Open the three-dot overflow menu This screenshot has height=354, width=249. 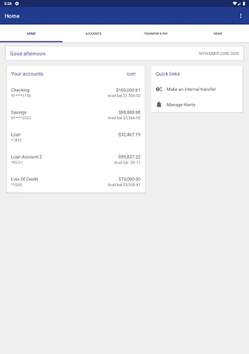click(241, 16)
